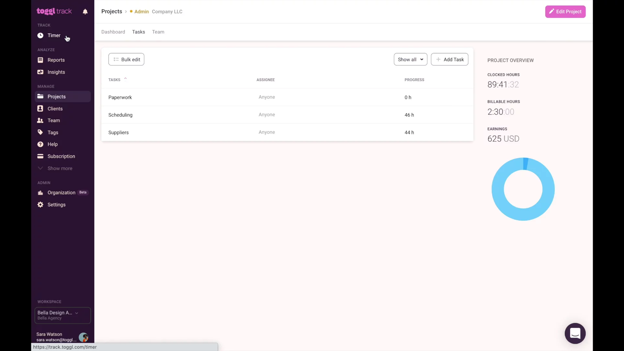Sort by the TASKS column header
Screen dimensions: 624x351
(114, 80)
